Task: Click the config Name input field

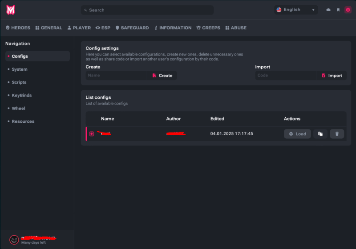Action: [x=116, y=76]
